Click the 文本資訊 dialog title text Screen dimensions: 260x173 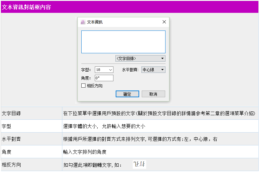coord(95,22)
